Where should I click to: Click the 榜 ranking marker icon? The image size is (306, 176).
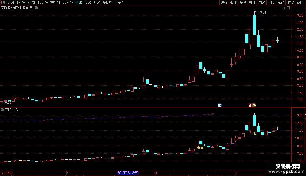click(254, 105)
